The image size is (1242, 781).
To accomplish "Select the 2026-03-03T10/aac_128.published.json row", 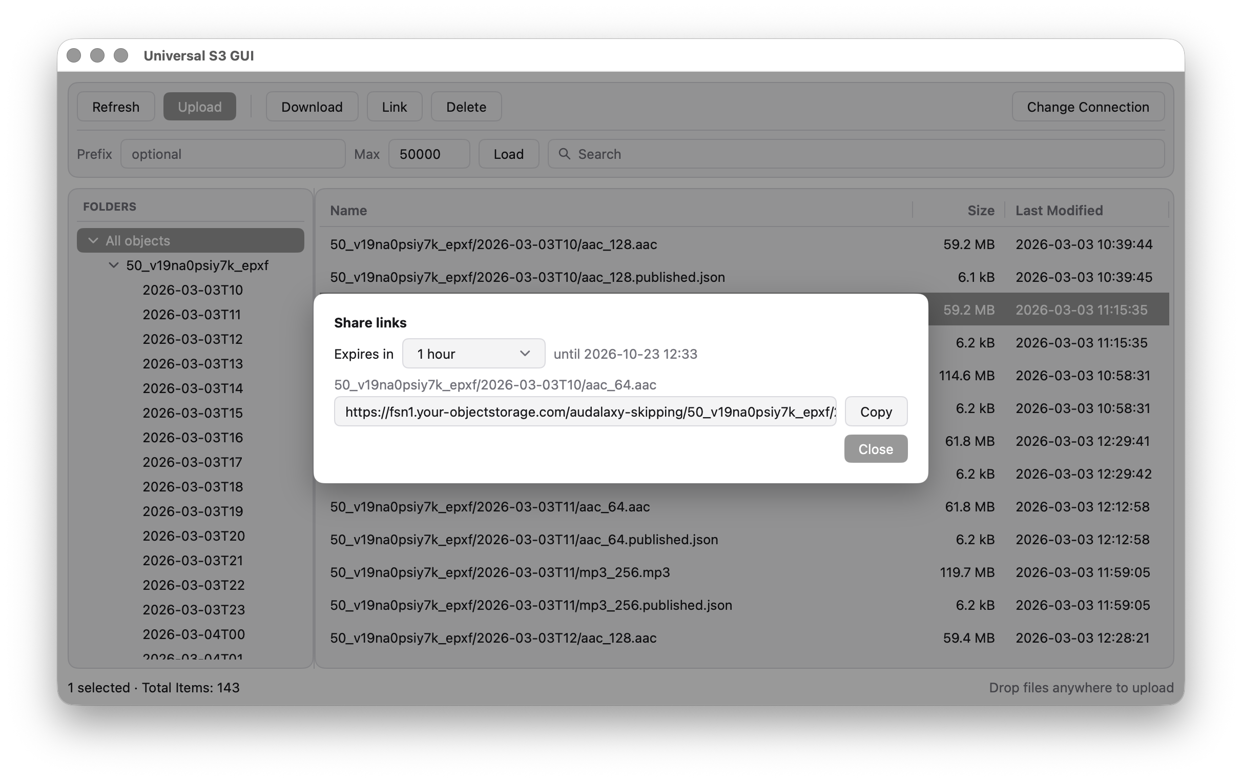I will [x=744, y=277].
